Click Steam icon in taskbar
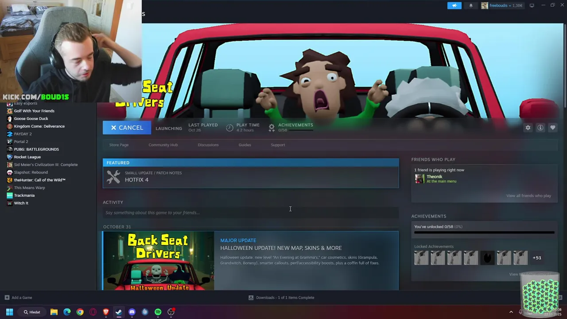 119,312
